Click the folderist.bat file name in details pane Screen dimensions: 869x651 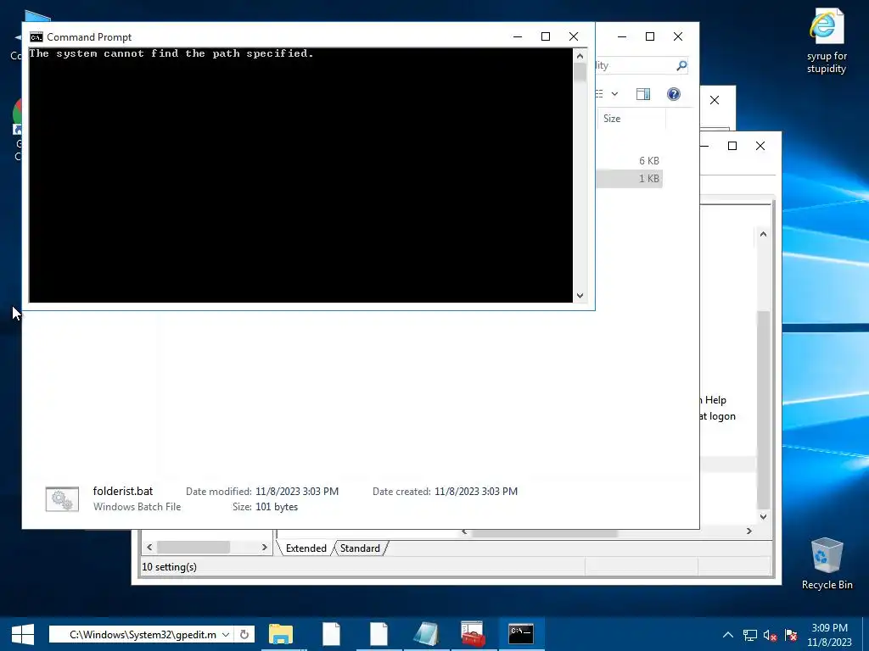[122, 491]
